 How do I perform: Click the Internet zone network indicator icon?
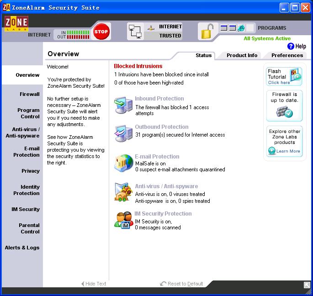coord(151,28)
